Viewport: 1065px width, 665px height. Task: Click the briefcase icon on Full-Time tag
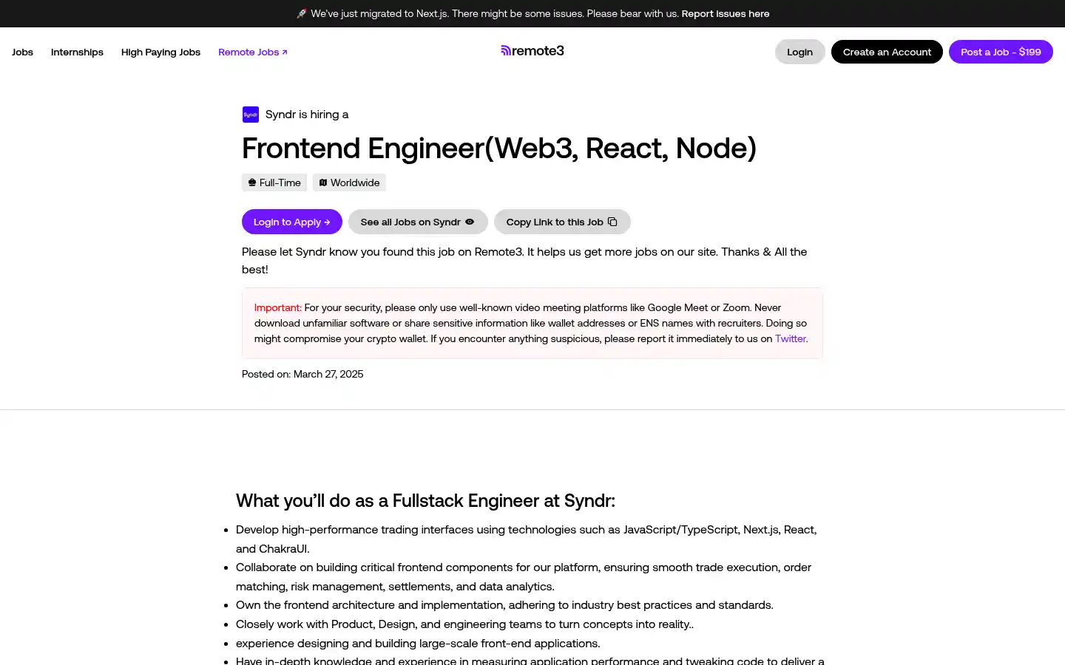[x=252, y=183]
